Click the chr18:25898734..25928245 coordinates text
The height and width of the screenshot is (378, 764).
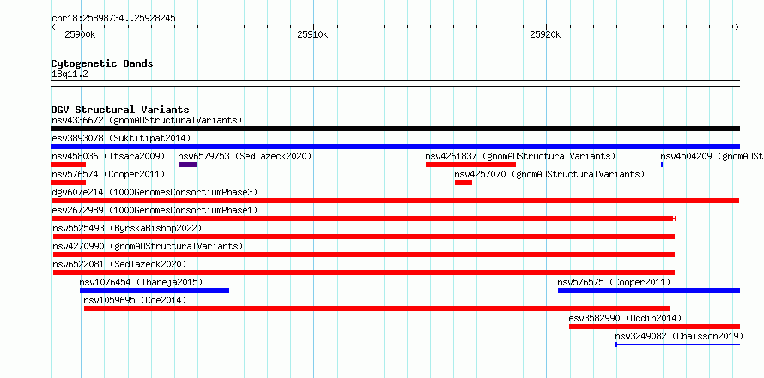(113, 19)
